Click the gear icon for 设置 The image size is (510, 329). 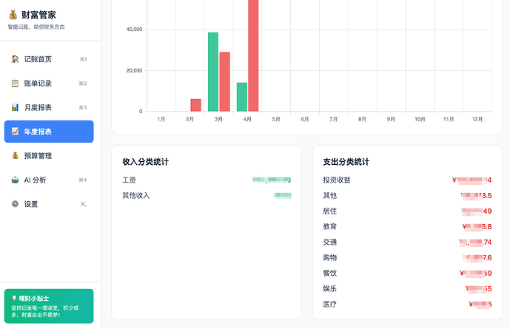15,204
